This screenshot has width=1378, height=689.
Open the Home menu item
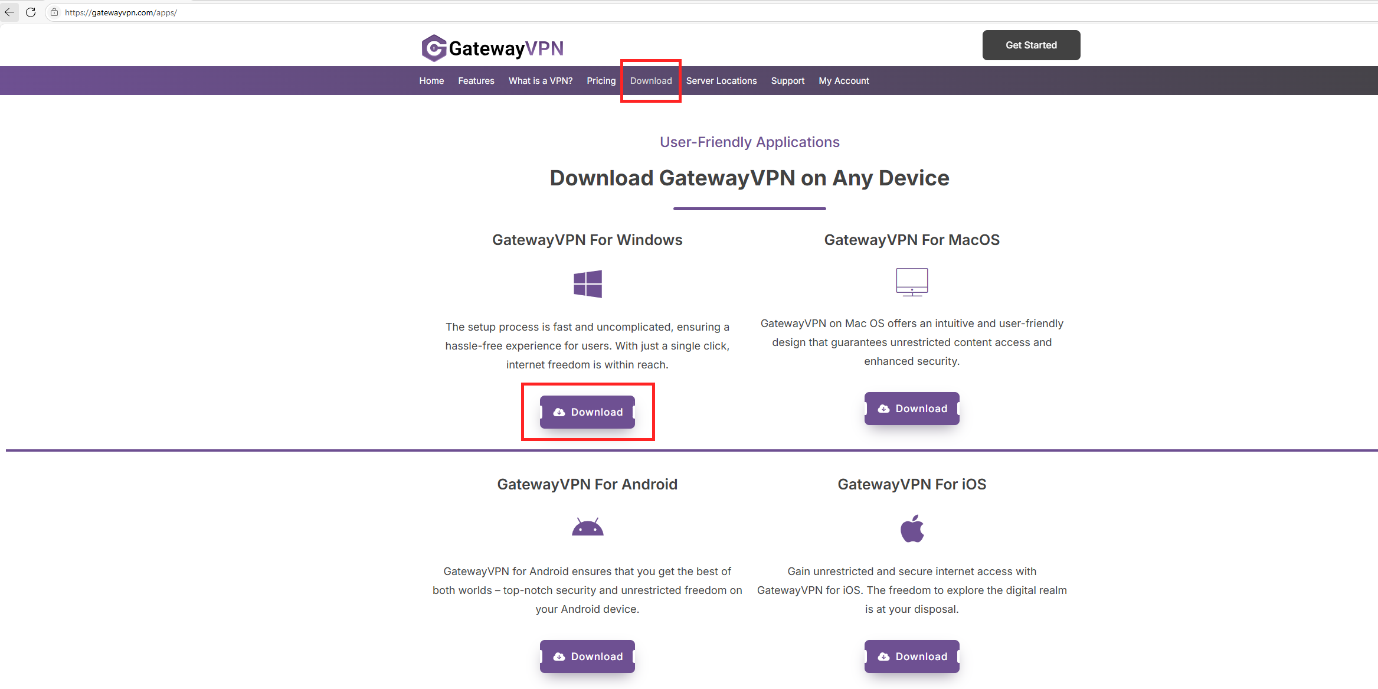[x=431, y=81]
